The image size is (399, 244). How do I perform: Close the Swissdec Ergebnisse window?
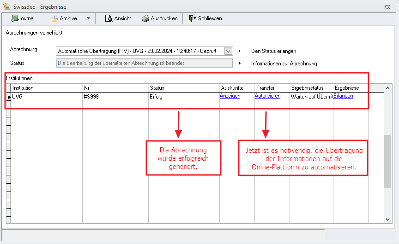click(x=387, y=7)
